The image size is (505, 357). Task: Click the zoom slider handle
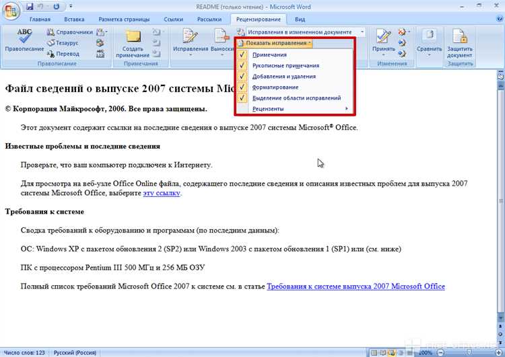[x=469, y=353]
